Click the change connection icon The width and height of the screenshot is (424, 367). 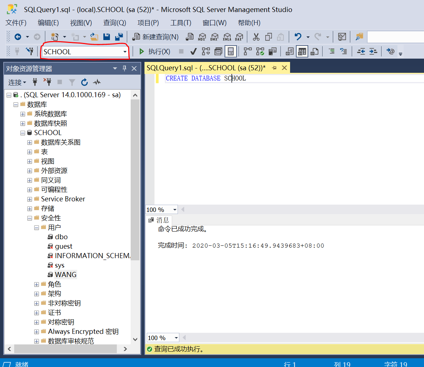(x=29, y=51)
